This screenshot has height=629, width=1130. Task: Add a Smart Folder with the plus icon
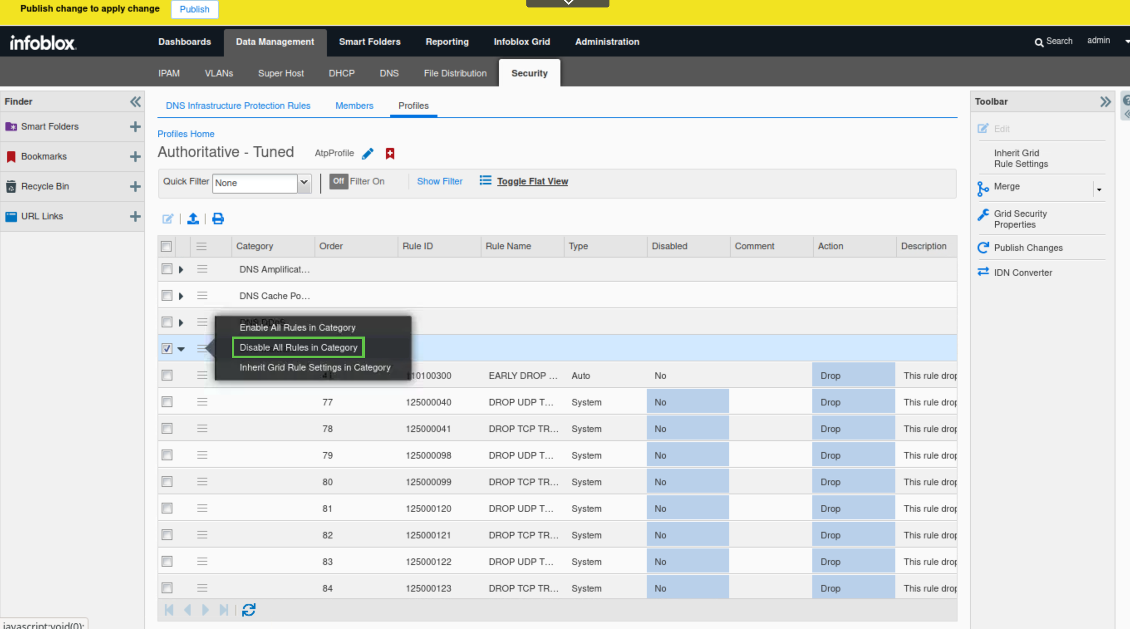(135, 127)
